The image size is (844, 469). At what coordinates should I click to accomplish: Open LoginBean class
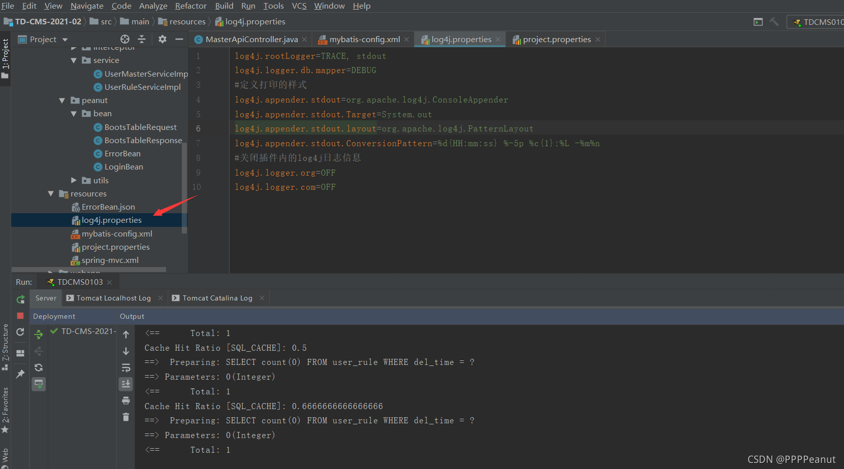click(x=118, y=166)
